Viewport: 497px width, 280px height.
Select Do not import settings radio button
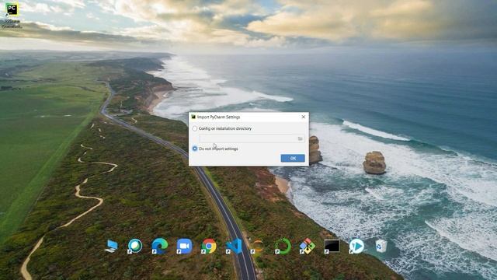point(195,149)
